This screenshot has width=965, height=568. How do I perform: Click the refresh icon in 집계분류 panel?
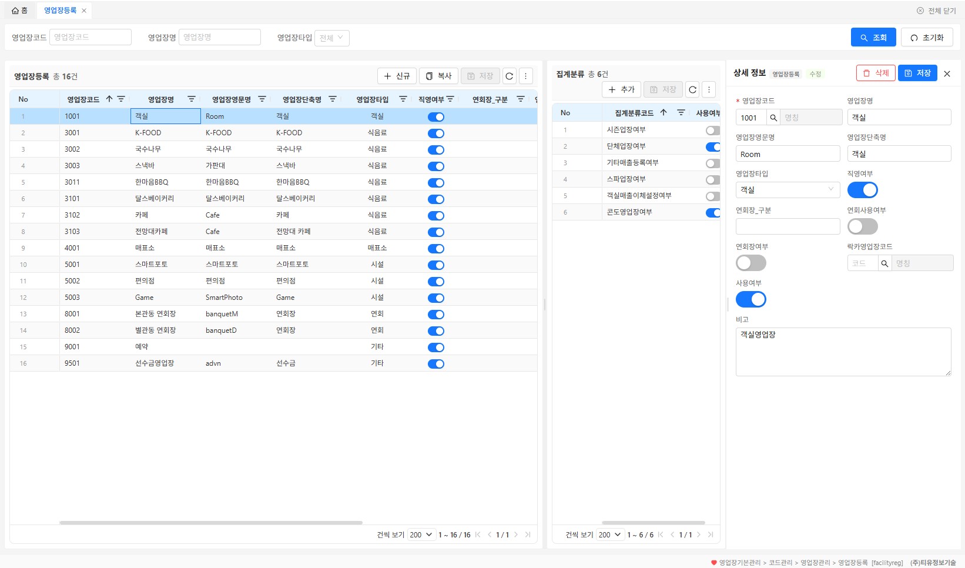pos(693,89)
